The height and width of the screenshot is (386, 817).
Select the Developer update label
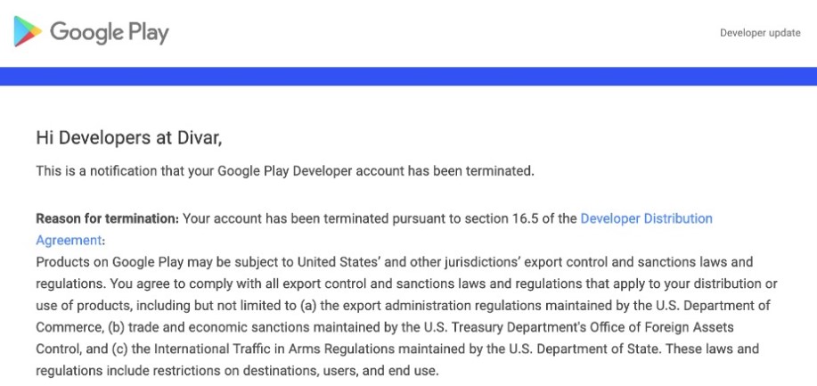760,33
